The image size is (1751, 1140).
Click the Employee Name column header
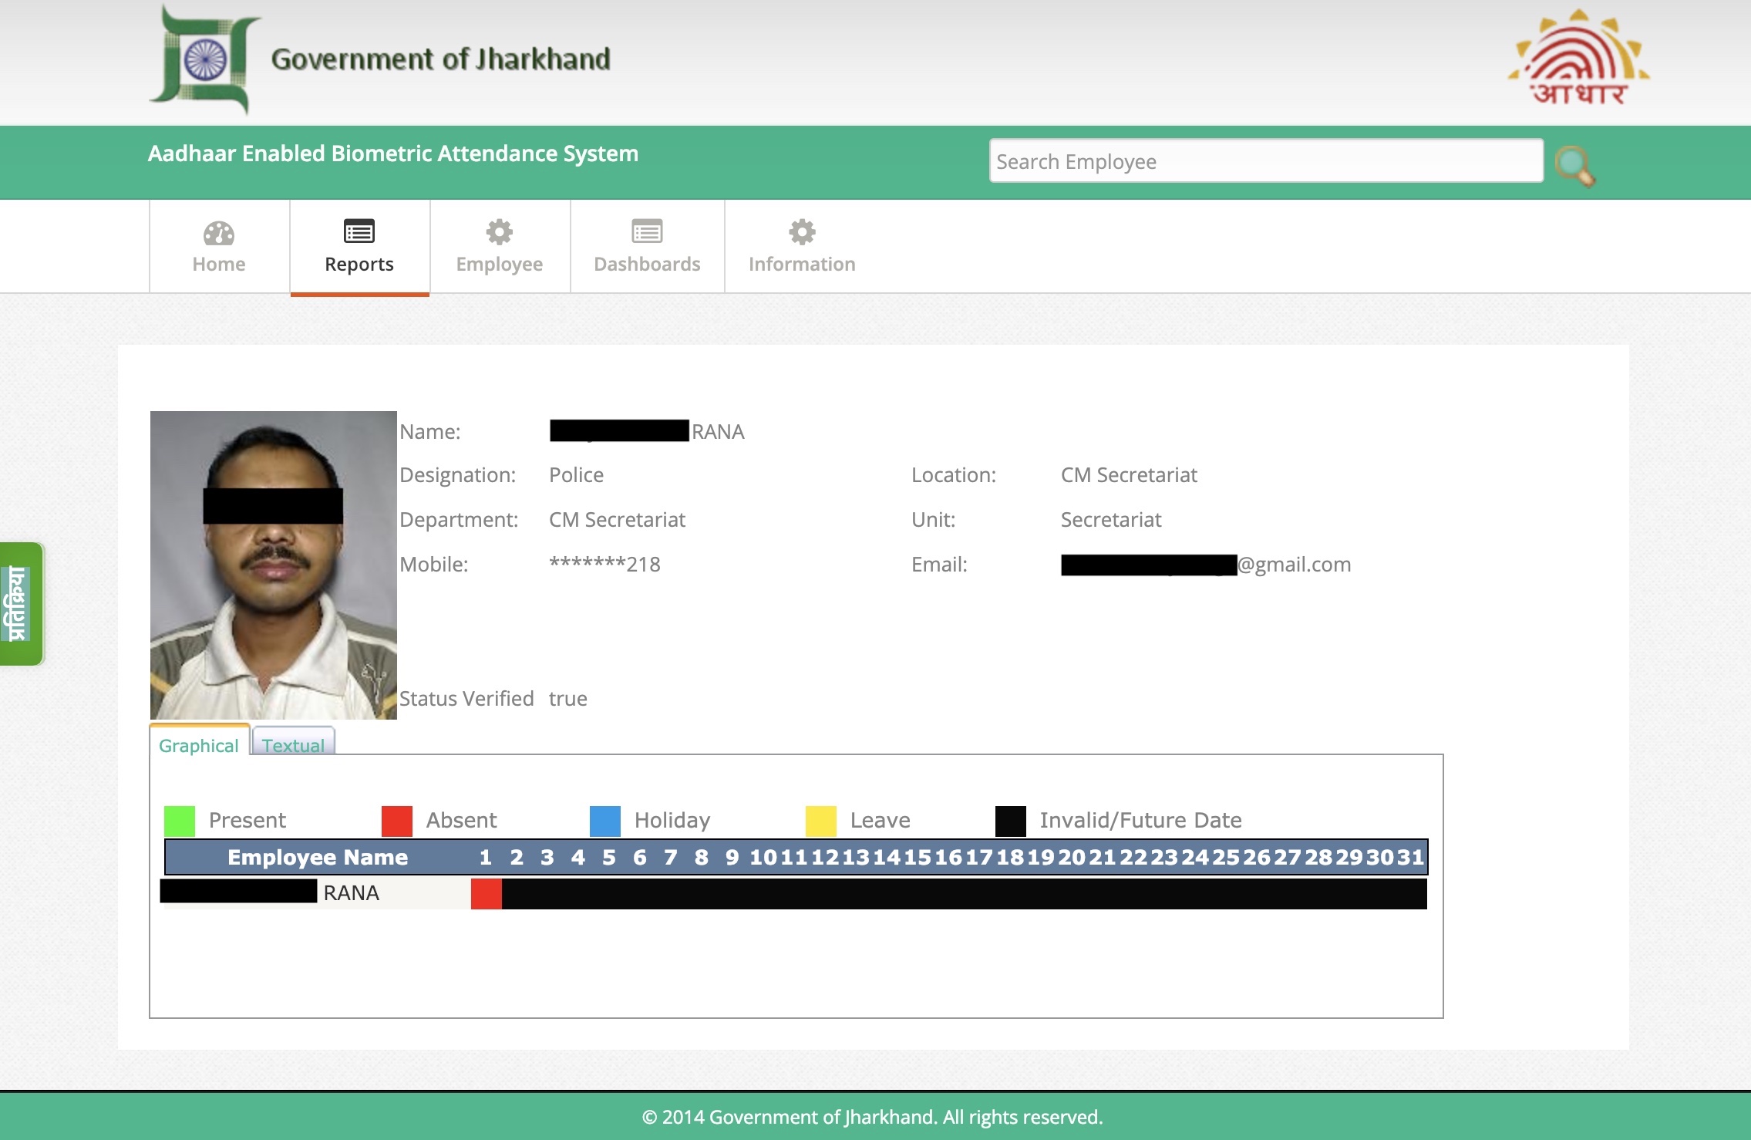click(318, 857)
